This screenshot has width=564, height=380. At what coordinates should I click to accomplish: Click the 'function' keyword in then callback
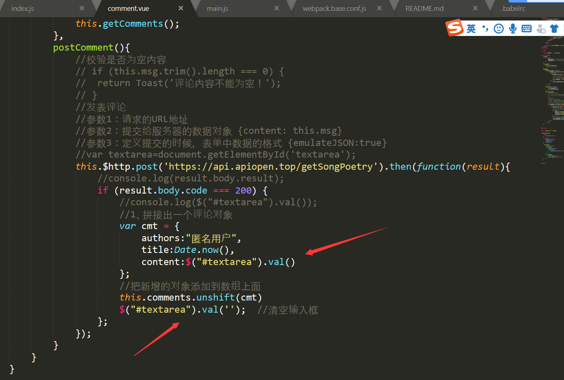click(438, 167)
